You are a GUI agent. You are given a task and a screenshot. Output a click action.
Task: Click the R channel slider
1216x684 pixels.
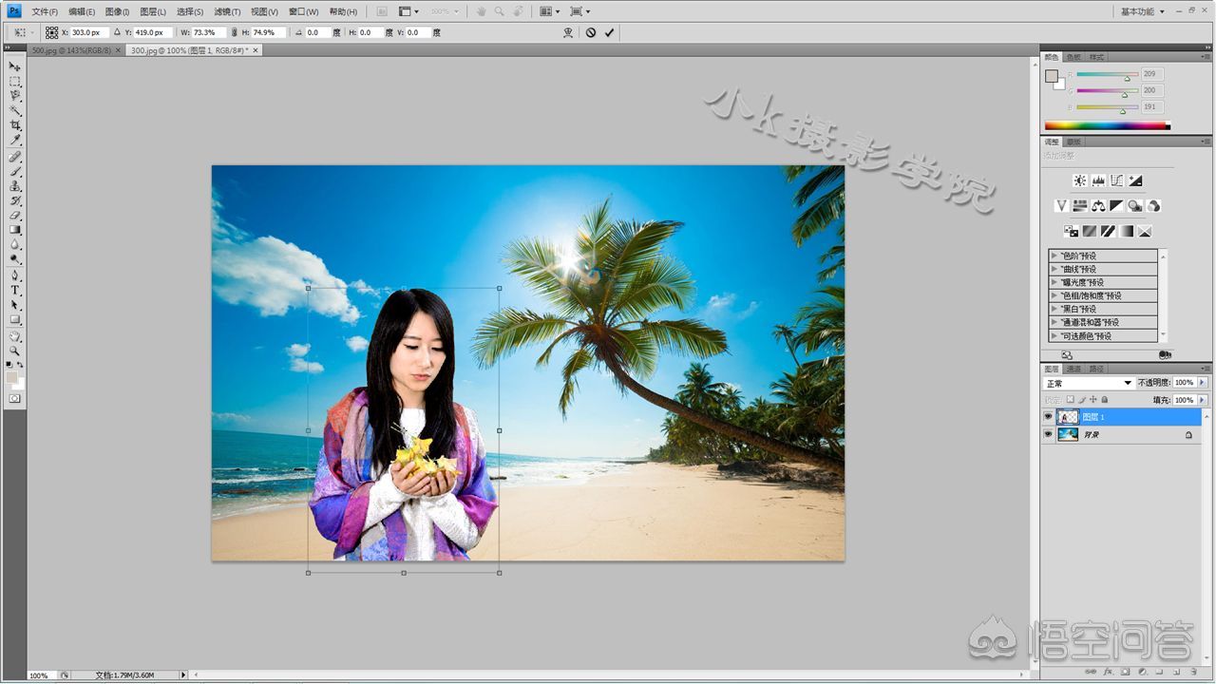[x=1107, y=75]
